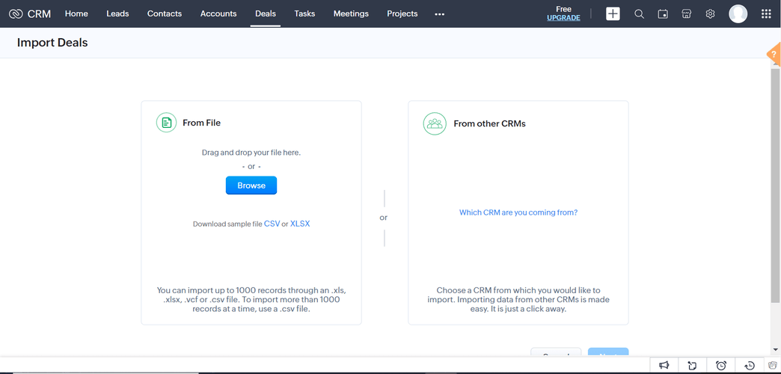Screen dimensions: 781x374
Task: Open the reminders alarm clock icon
Action: pyautogui.click(x=720, y=366)
